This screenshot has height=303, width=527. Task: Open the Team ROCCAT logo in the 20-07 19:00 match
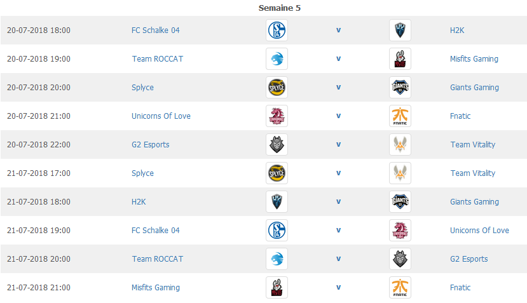click(277, 59)
